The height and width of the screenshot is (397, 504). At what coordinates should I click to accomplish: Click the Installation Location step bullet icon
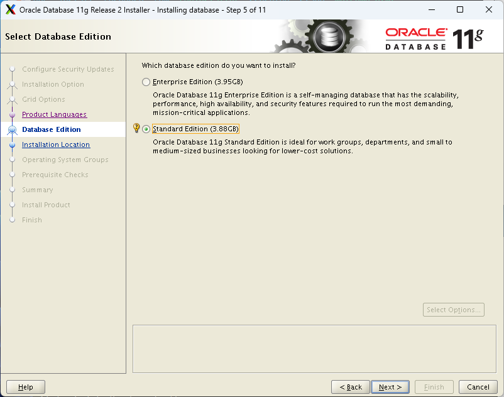12,144
